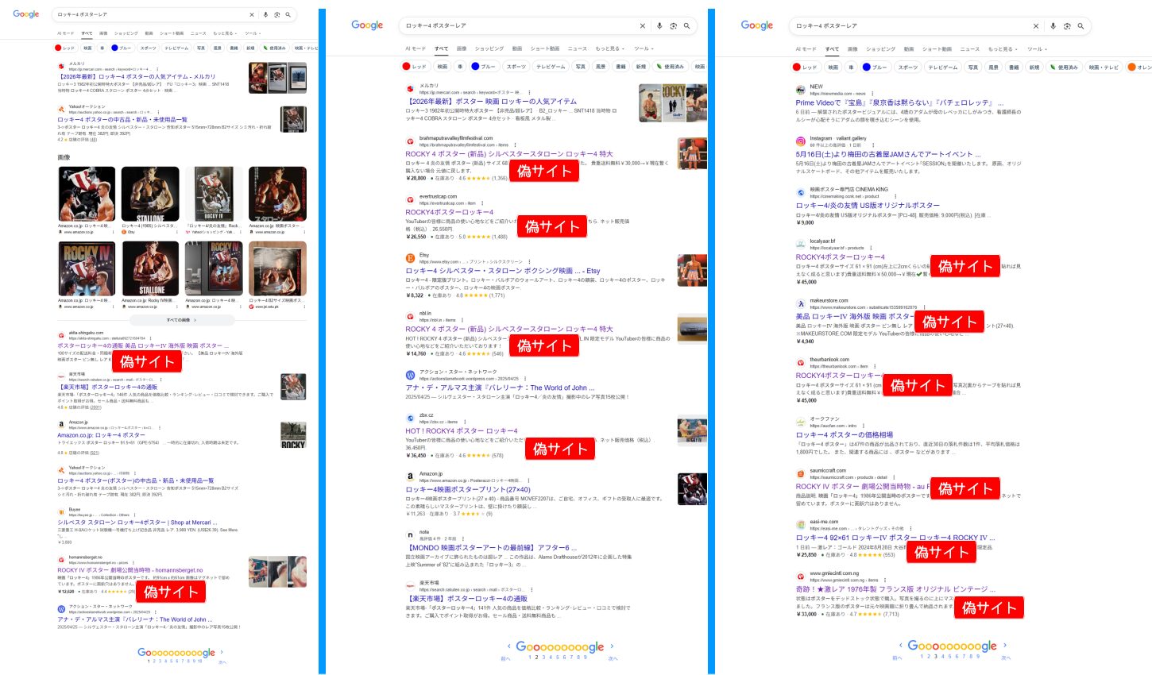This screenshot has width=1152, height=675.
Task: Open Google Lens image search on the left page
Action: 276,14
